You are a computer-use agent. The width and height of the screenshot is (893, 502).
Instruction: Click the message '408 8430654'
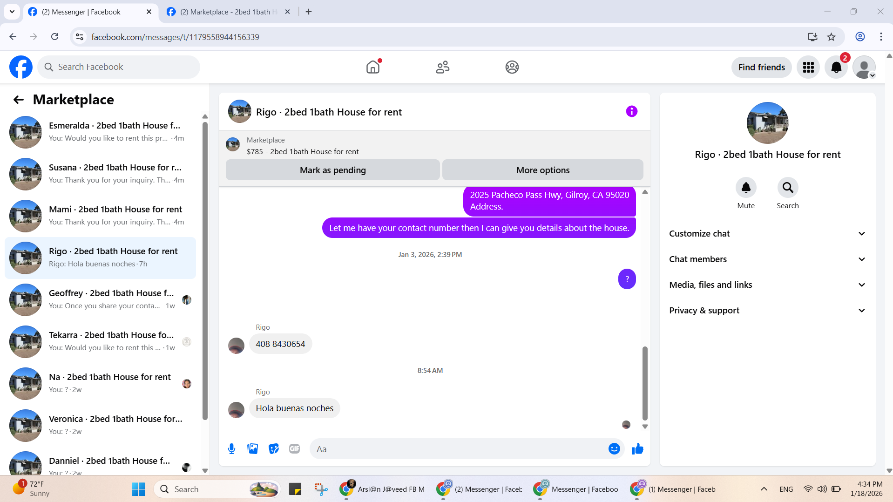pos(280,344)
